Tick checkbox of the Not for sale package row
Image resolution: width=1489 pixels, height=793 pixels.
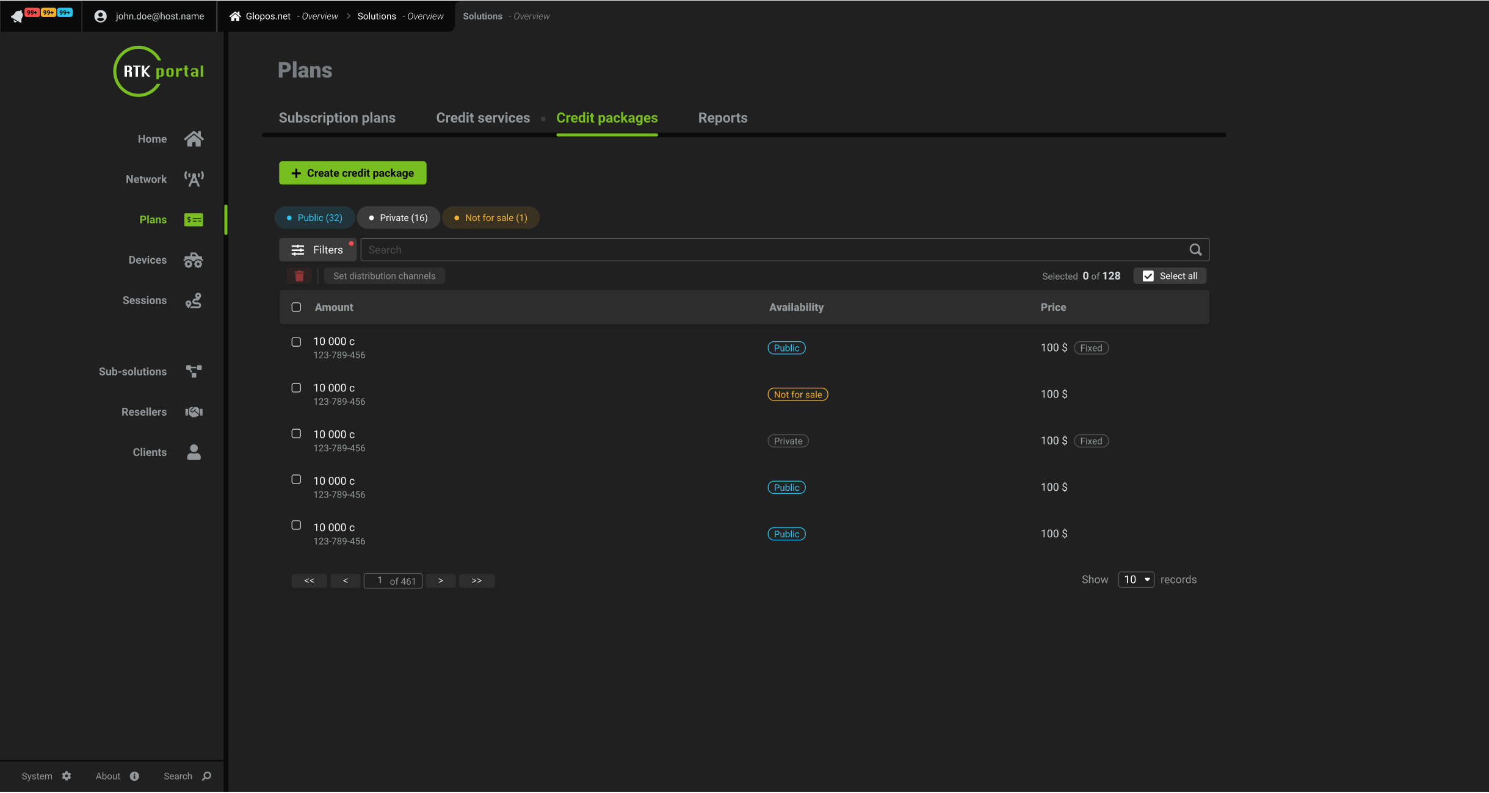(x=296, y=388)
